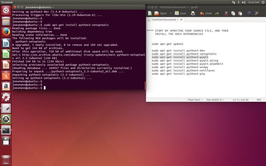
Task: Click the terminal window scrollbar
Action: [x=145, y=85]
